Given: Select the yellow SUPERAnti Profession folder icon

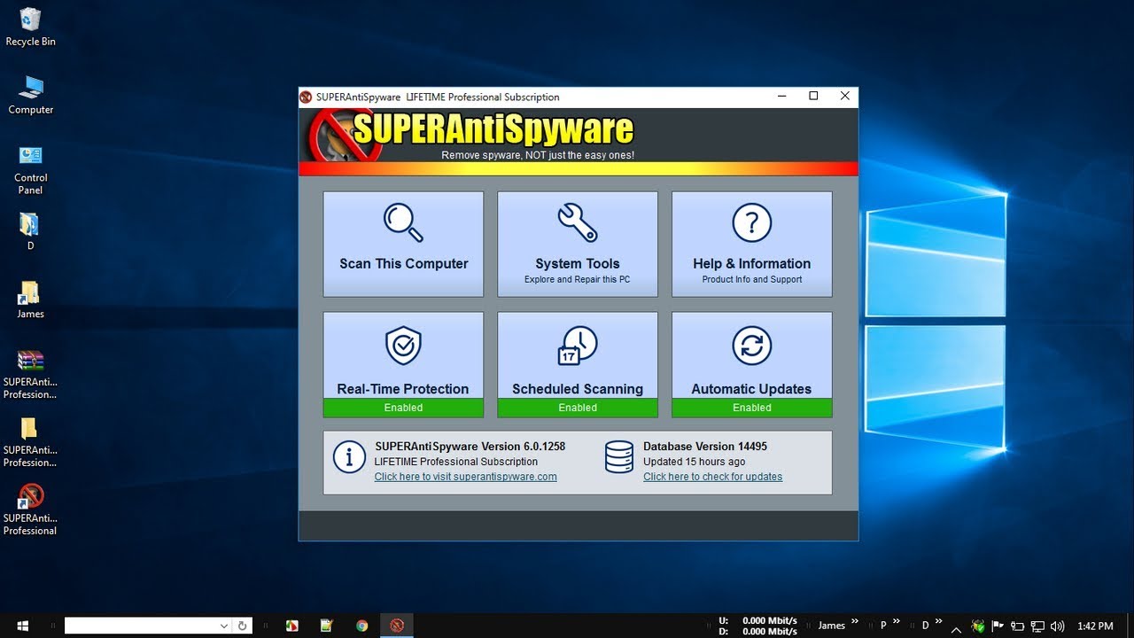Looking at the screenshot, I should point(30,441).
